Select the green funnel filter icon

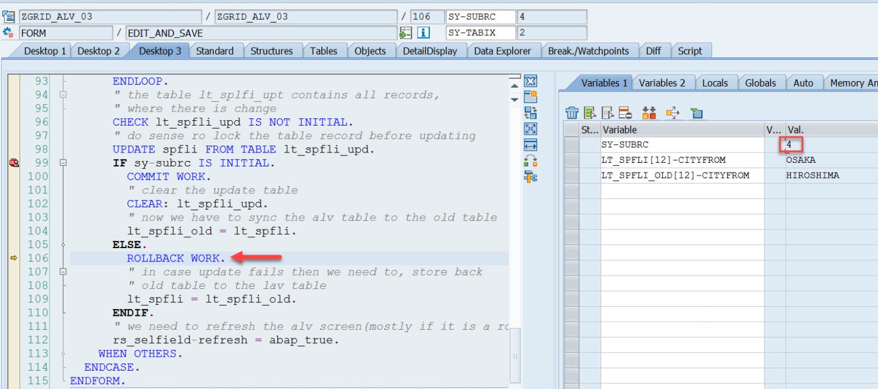click(695, 113)
